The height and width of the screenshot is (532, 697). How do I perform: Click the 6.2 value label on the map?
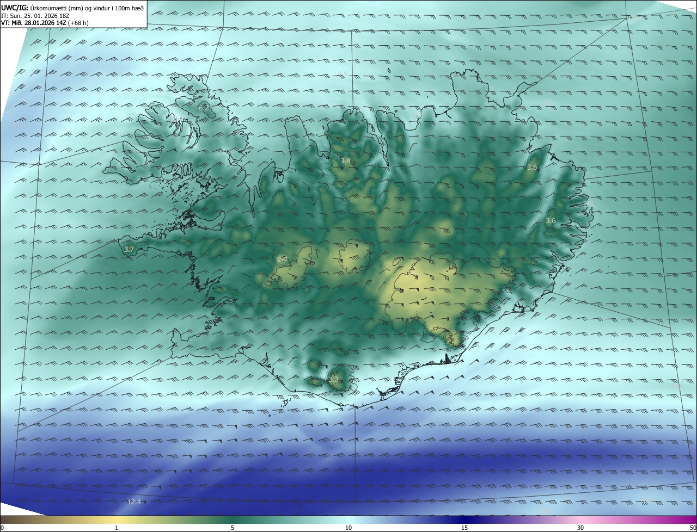pos(204,108)
